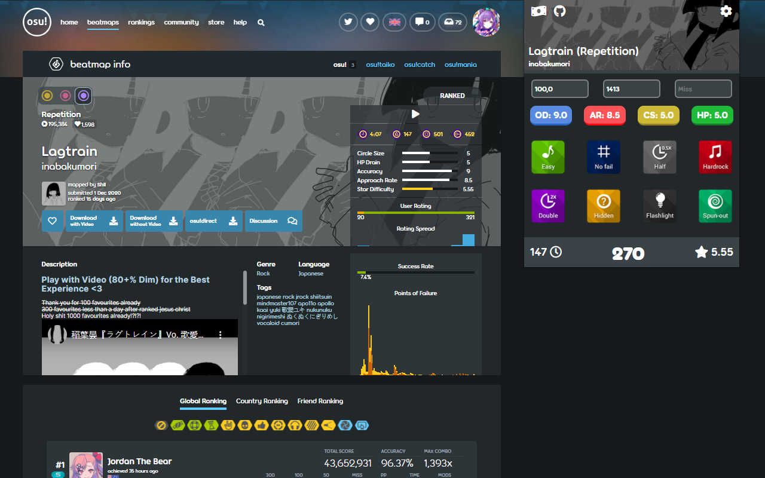Filter scores by Half Time hourglass icon
765x478 pixels.
(211, 425)
